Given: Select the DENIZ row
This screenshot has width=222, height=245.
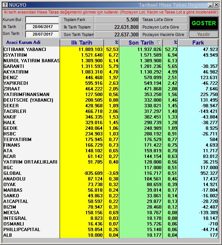Looking at the screenshot, I should point(111,78).
